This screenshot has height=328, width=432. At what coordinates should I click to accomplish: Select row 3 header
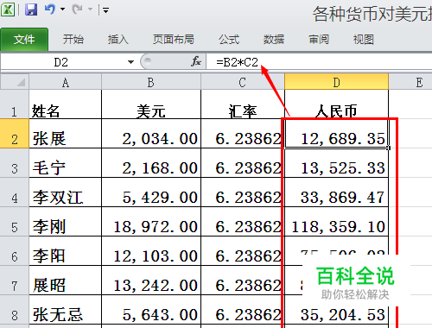click(x=15, y=163)
